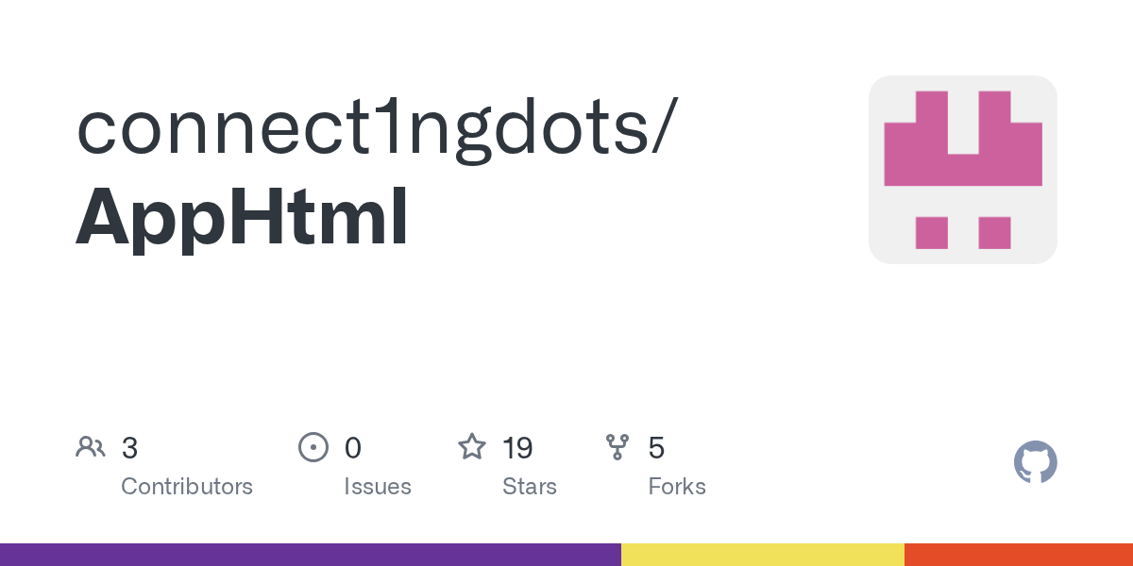Click the Stars star icon

[x=472, y=447]
